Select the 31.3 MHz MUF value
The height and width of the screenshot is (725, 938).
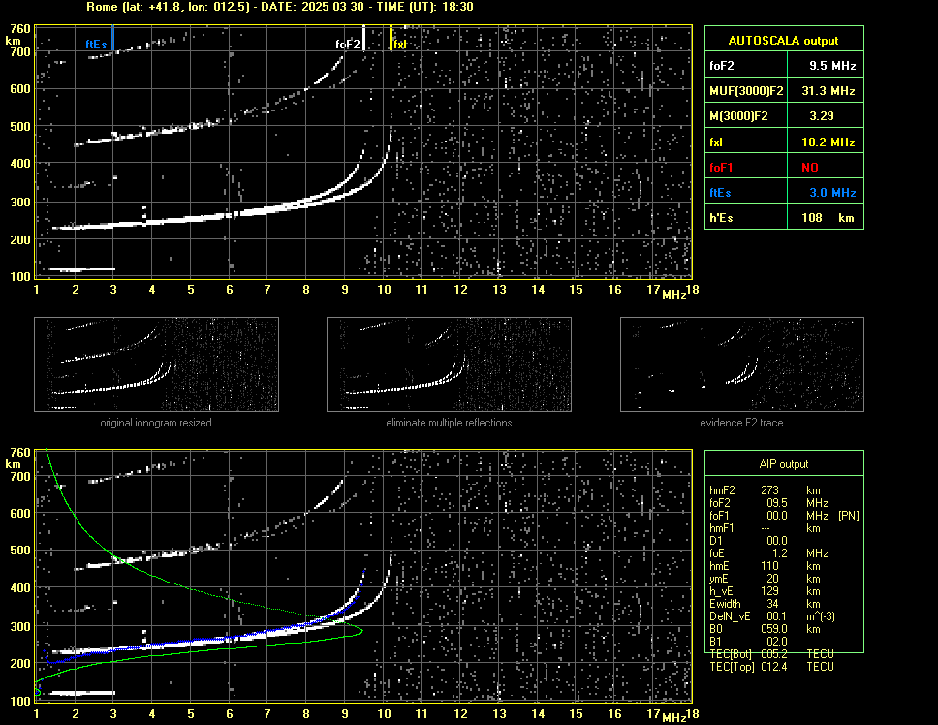(828, 91)
